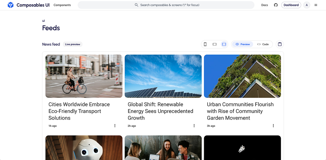Click the Composables UI cube logo

click(10, 5)
